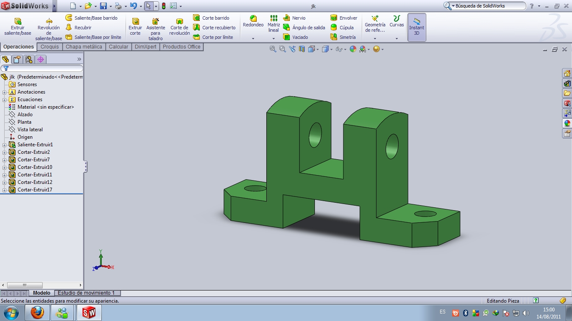Click the Nervio rib tool
The width and height of the screenshot is (572, 321).
294,18
